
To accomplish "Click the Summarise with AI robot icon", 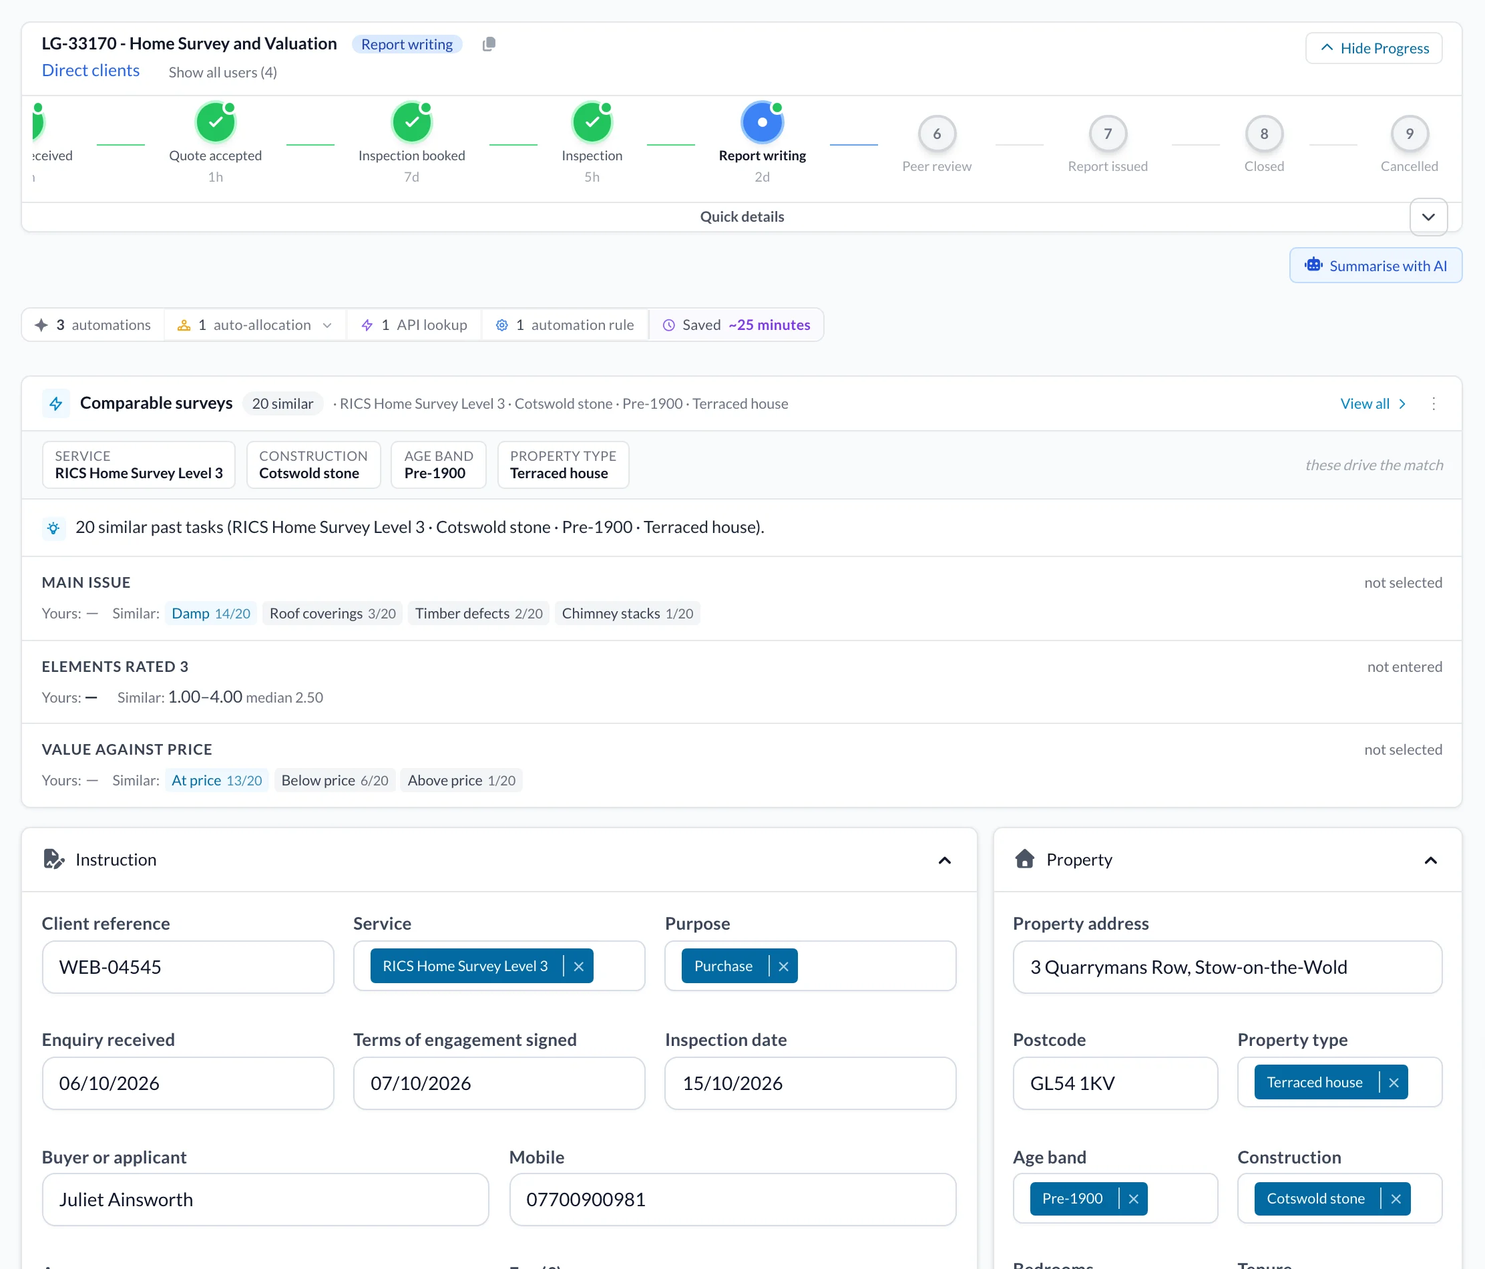I will click(x=1313, y=265).
